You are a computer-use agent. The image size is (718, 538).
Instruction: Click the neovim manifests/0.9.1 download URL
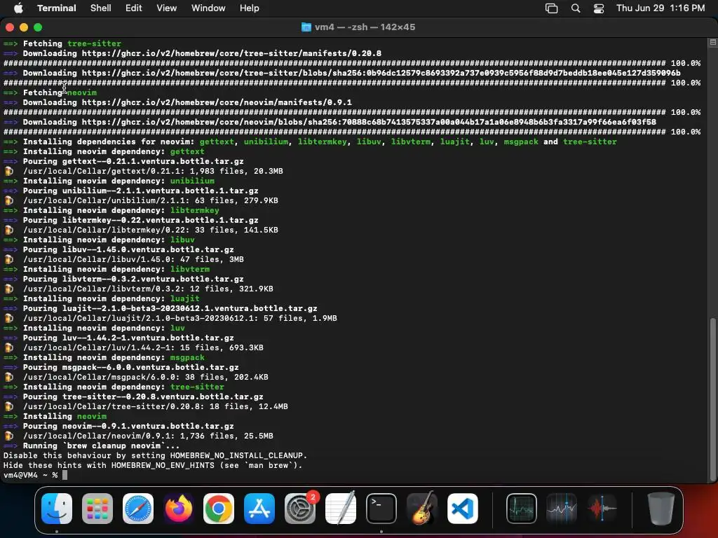tap(217, 102)
